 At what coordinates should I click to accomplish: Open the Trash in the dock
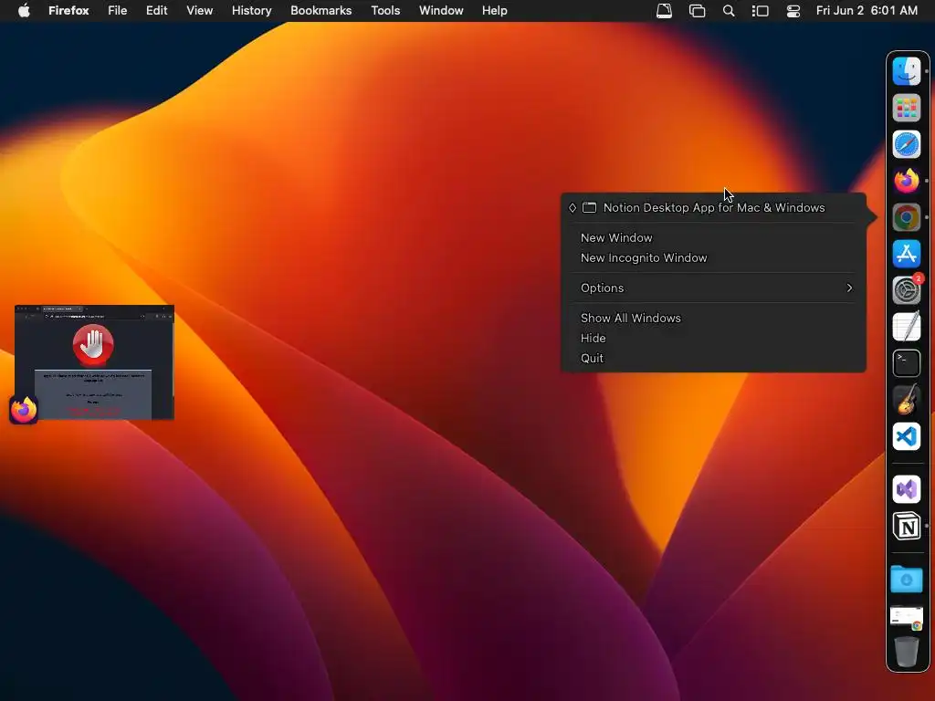pos(907,652)
